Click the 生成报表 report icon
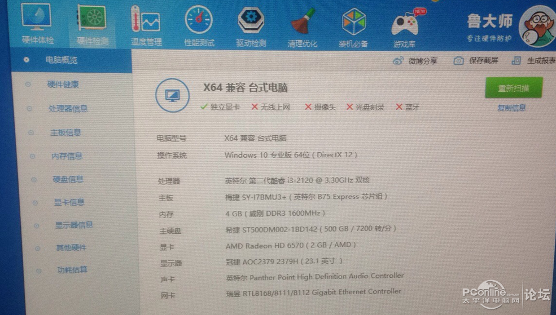The height and width of the screenshot is (315, 556). pyautogui.click(x=516, y=60)
